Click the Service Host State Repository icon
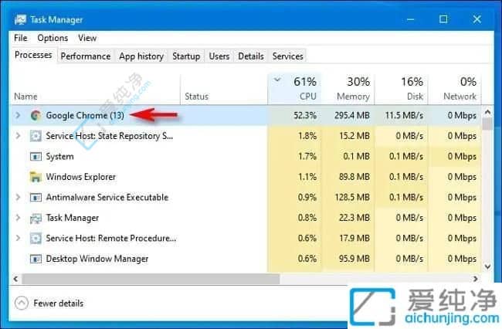The image size is (502, 329). click(x=36, y=136)
